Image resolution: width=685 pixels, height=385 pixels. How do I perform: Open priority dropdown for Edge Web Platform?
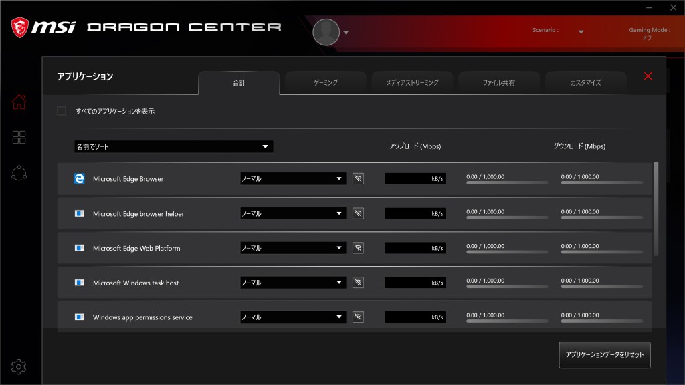pos(293,248)
